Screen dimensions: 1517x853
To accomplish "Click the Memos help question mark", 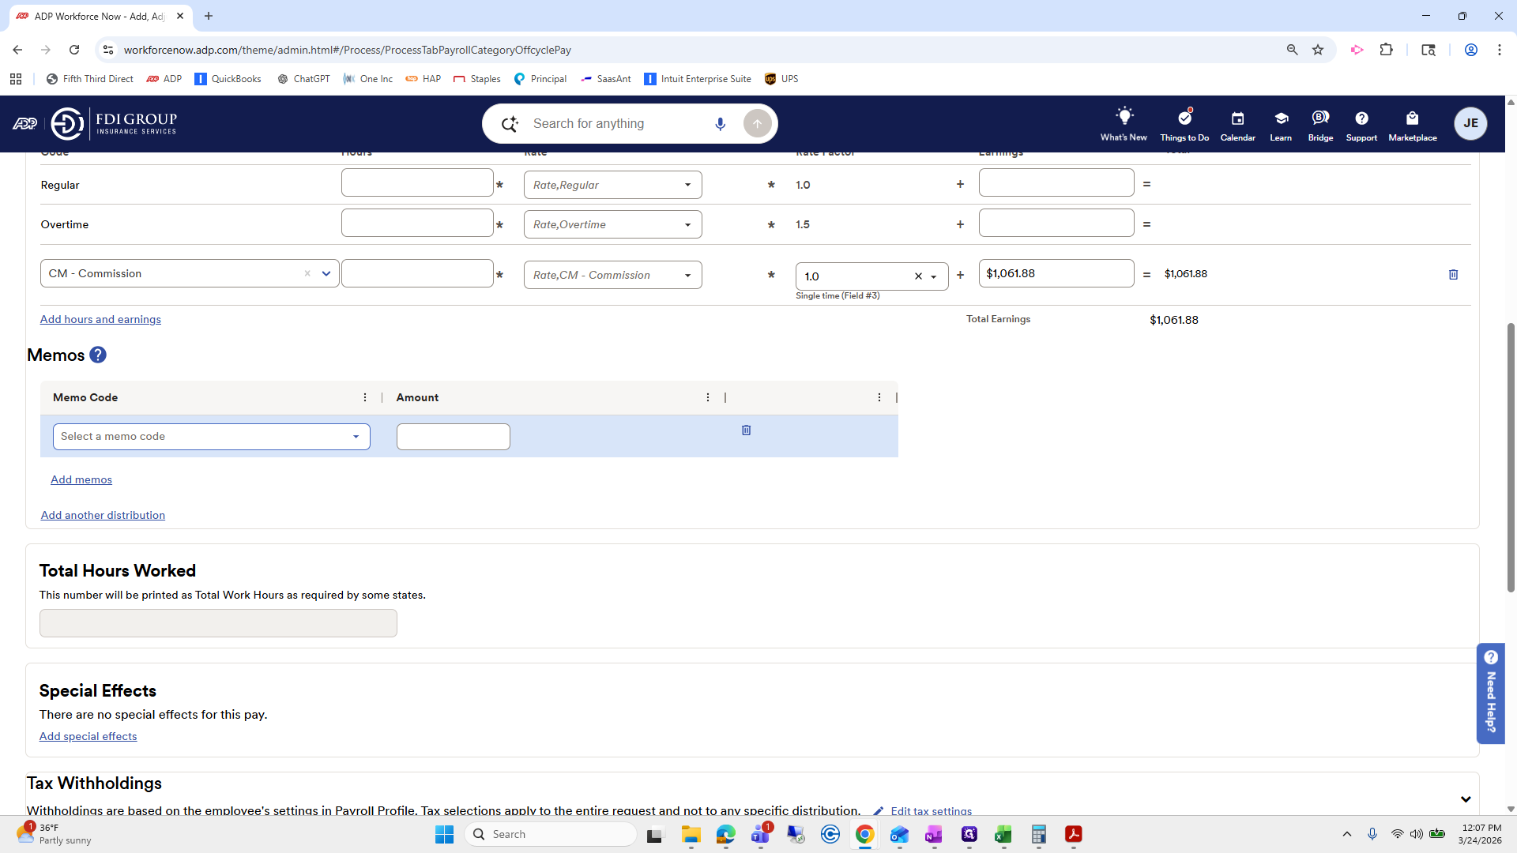I will pyautogui.click(x=98, y=355).
